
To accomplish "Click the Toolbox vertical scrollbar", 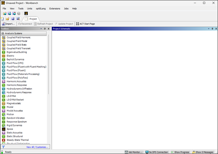I will click(x=49, y=65).
